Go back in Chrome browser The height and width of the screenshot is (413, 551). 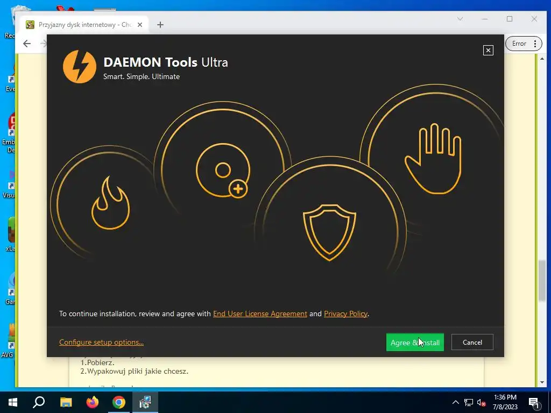coord(27,43)
